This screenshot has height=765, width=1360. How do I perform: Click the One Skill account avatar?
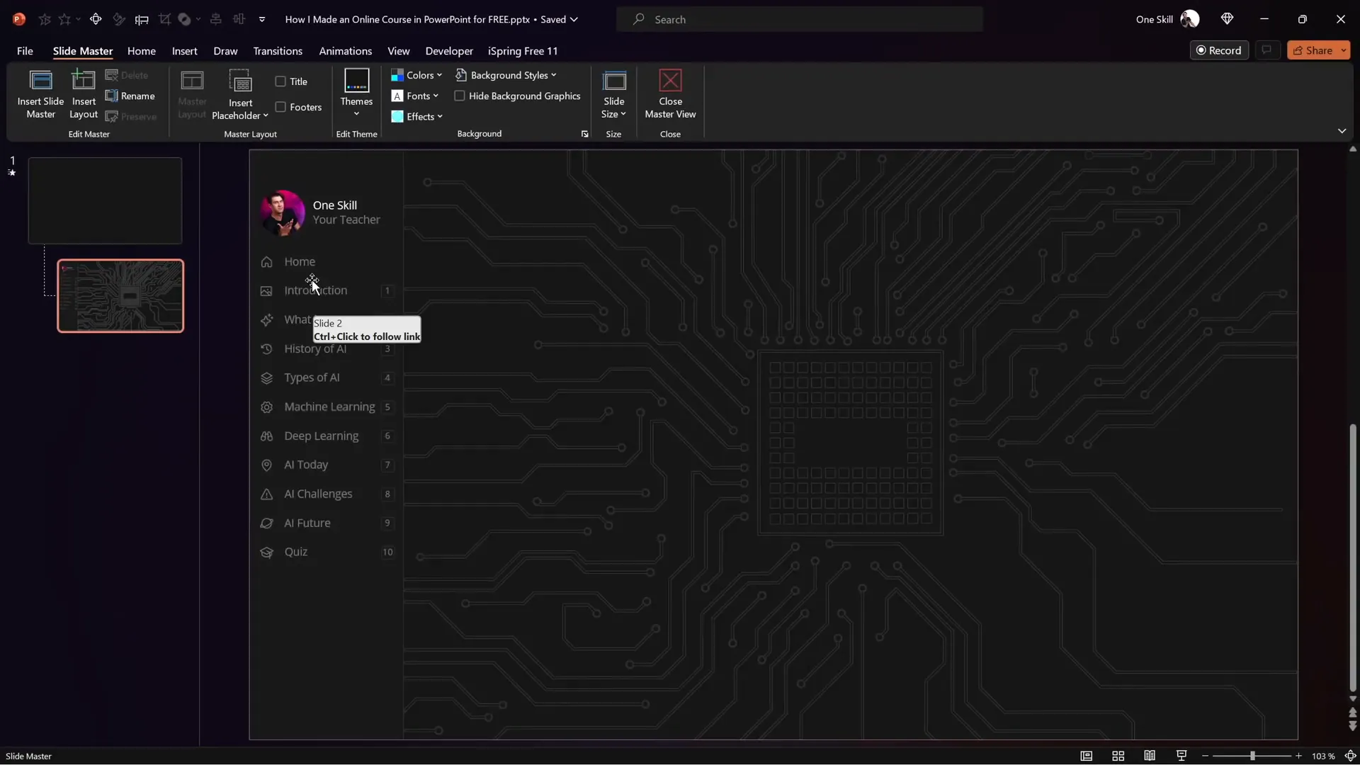[1190, 19]
